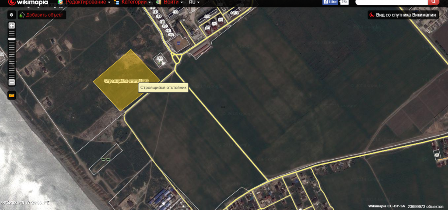This screenshot has height=210, width=448.
Task: Open the yellow ruler measurement tool
Action: tap(12, 95)
